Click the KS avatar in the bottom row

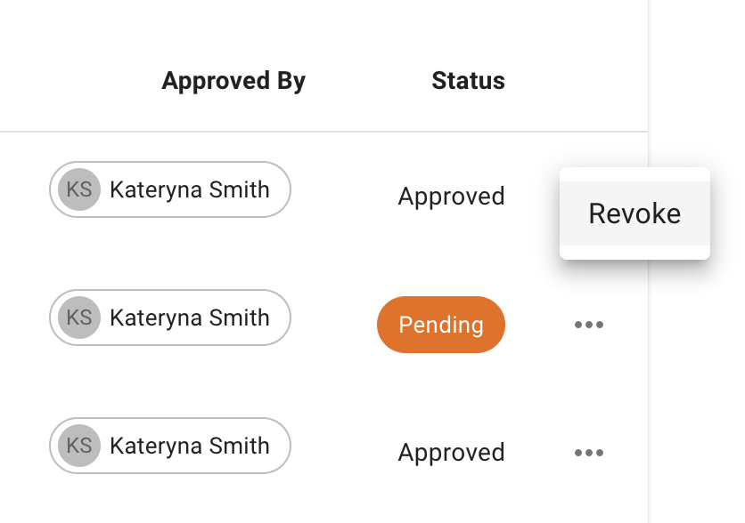point(79,446)
